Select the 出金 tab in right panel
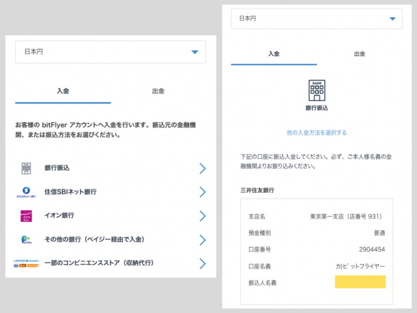The height and width of the screenshot is (313, 417). (359, 54)
